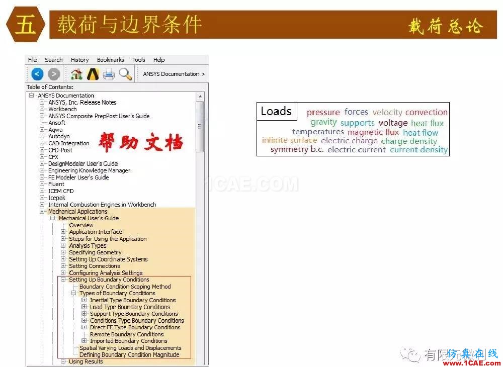Expand the Application Interface node

63,232
